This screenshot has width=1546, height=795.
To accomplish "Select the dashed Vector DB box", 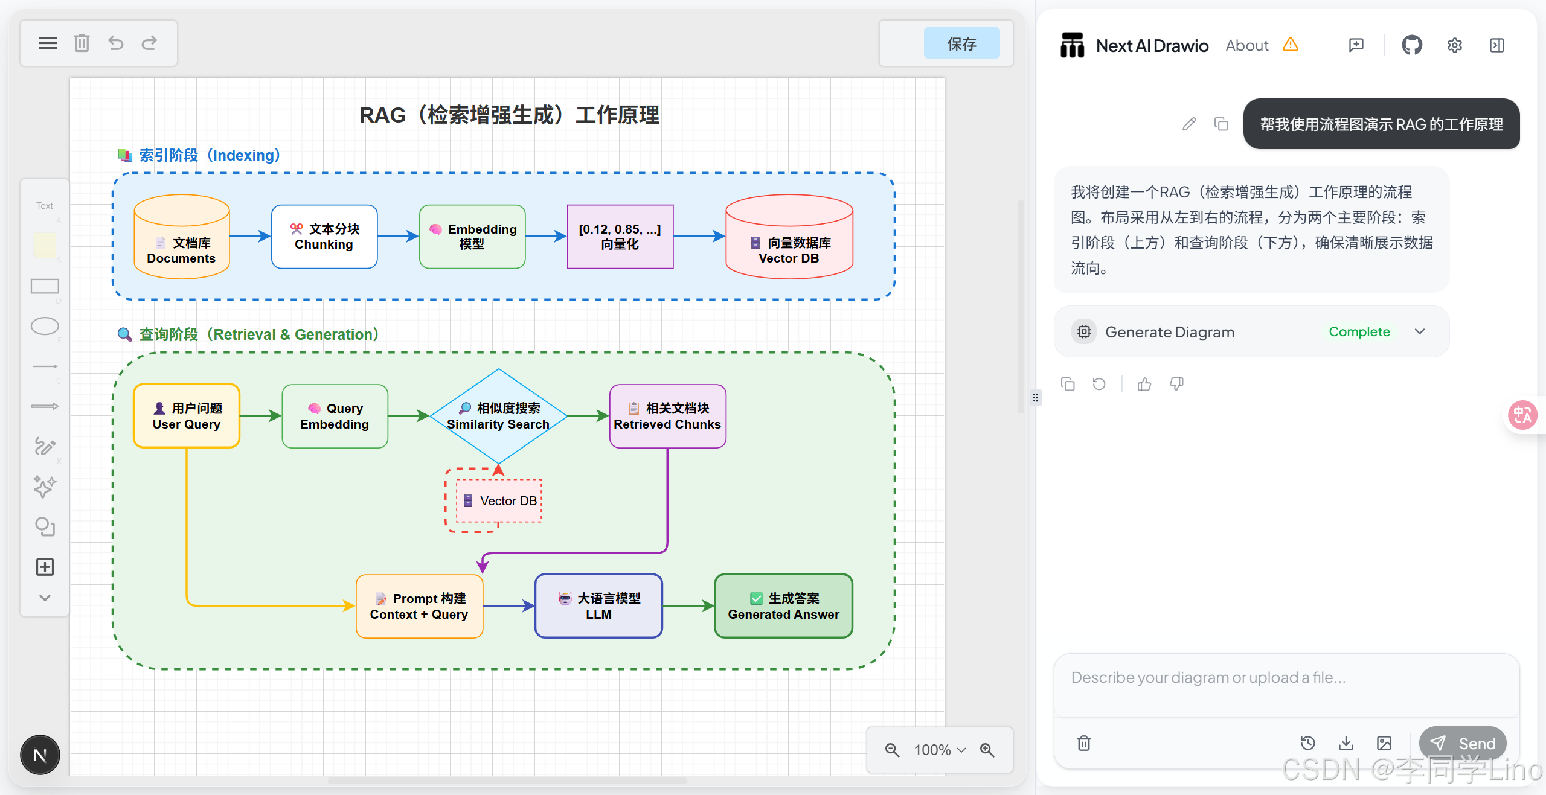I will [499, 500].
